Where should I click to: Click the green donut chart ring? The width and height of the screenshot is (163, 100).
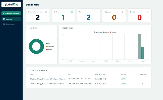click(x=31, y=47)
